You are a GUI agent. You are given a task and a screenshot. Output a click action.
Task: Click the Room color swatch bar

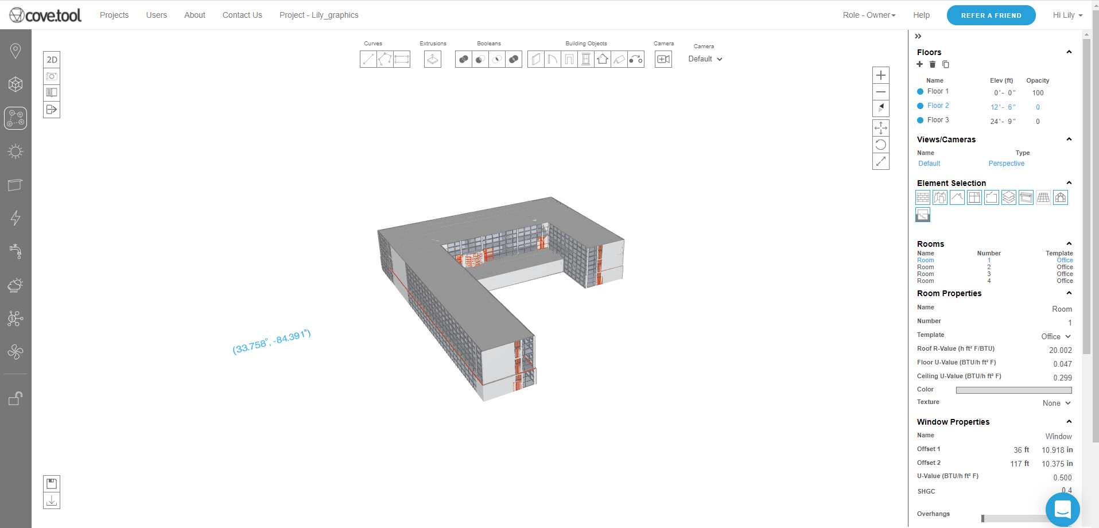click(x=1013, y=390)
